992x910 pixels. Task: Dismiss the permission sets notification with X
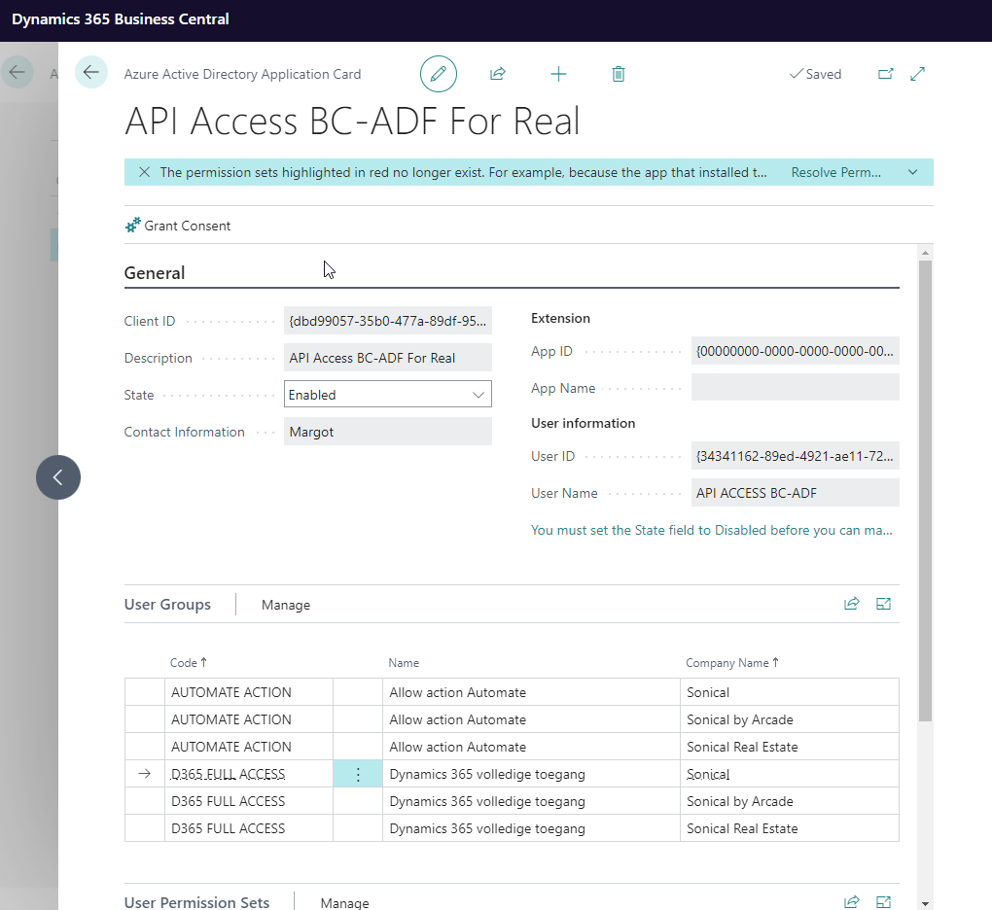pos(144,172)
